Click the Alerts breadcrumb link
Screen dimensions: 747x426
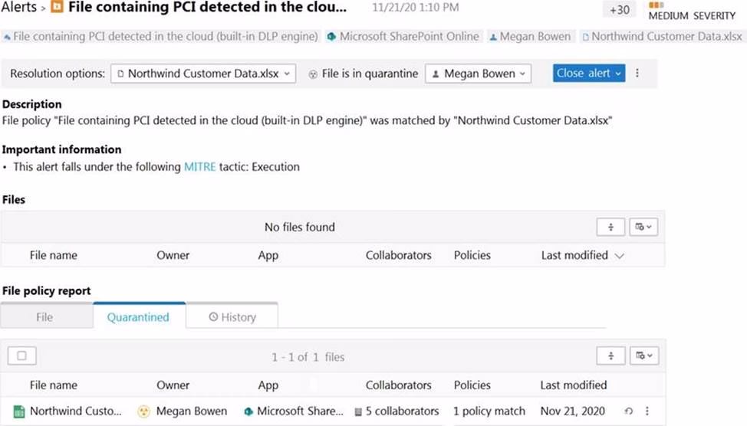19,8
